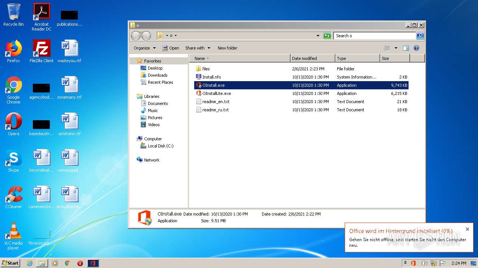Click the Office icon in system tray
This screenshot has width=478, height=268.
[x=413, y=263]
